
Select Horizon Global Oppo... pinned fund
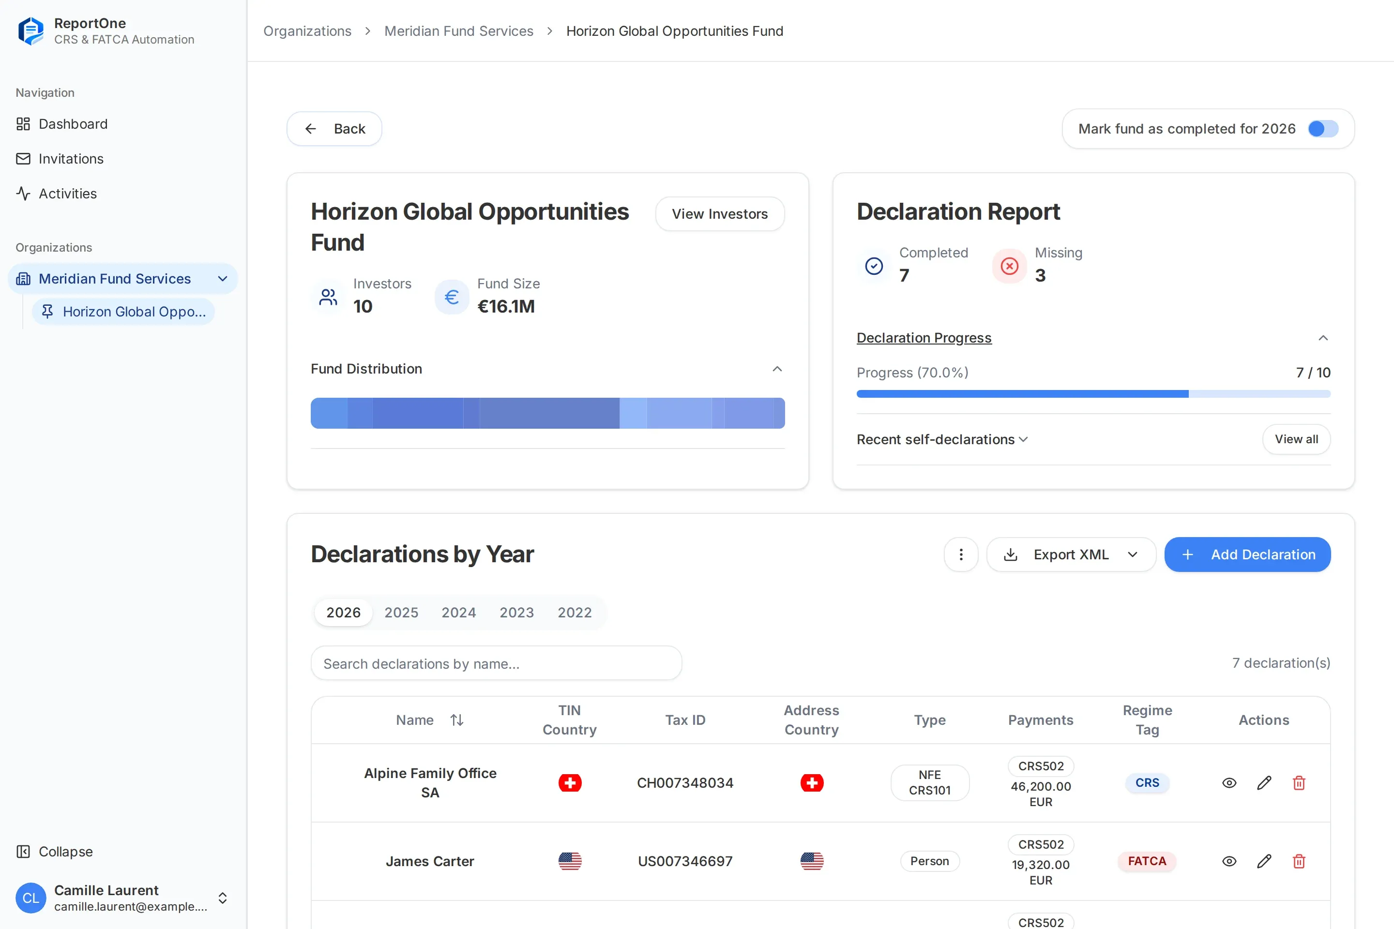pyautogui.click(x=123, y=312)
